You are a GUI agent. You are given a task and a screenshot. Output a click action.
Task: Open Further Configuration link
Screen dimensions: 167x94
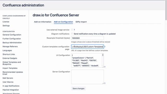[x=12, y=39]
